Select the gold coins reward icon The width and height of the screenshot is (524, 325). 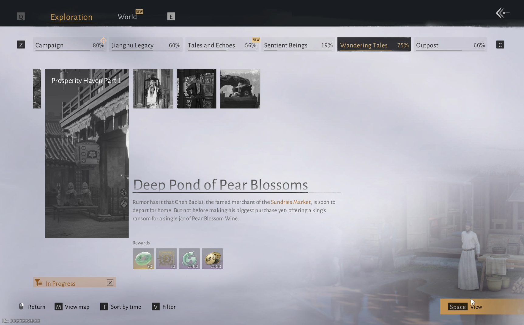tap(212, 258)
